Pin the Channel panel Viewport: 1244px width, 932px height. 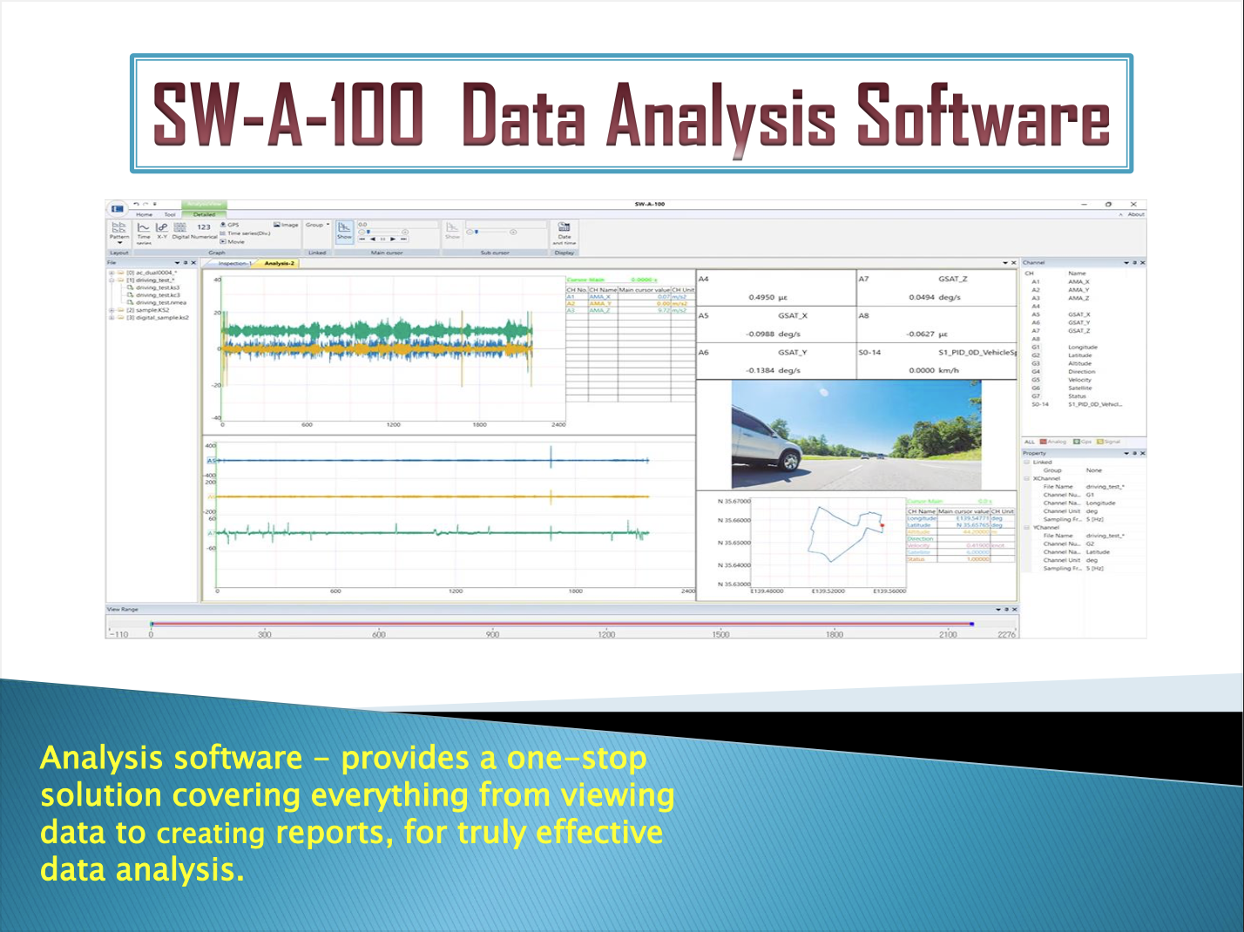(x=1134, y=262)
